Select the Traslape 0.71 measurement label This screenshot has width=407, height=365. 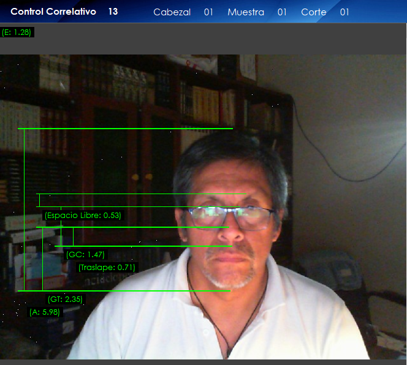(x=107, y=267)
